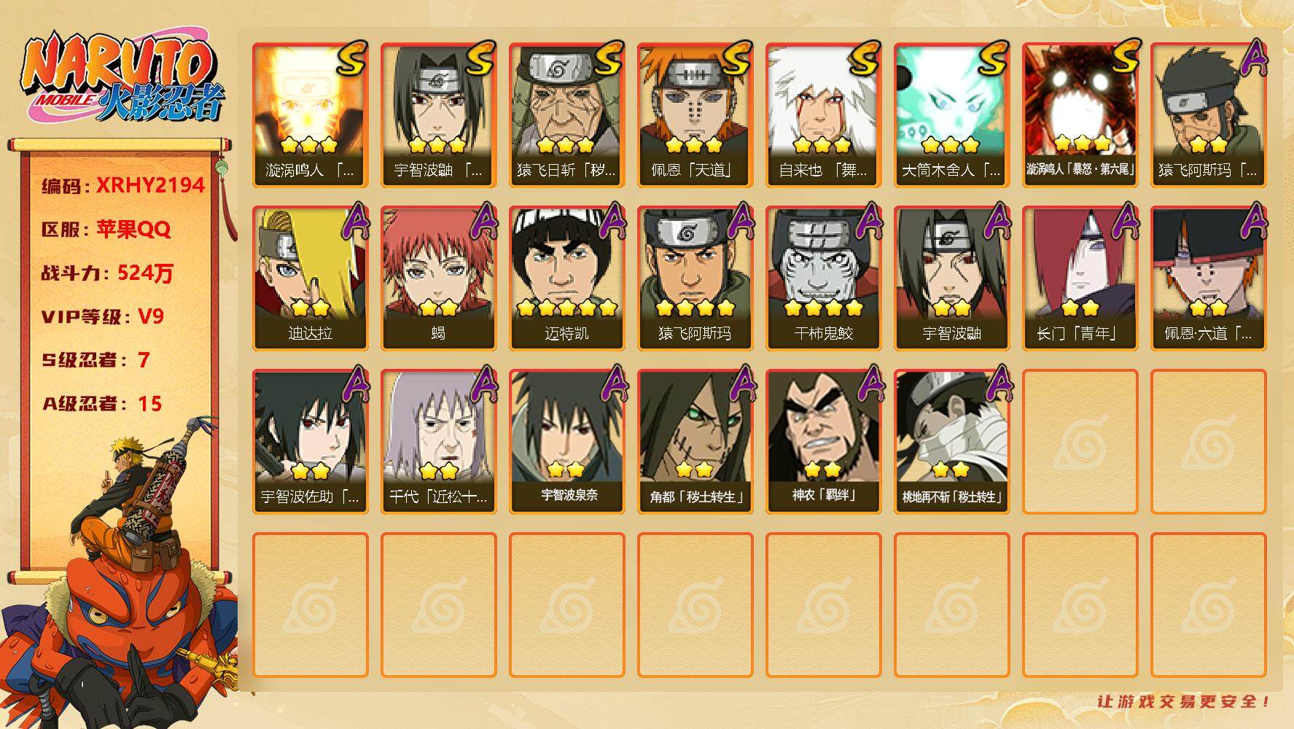Select the 桃地再不斩「秽土转生」 card
This screenshot has width=1294, height=729.
tap(951, 442)
